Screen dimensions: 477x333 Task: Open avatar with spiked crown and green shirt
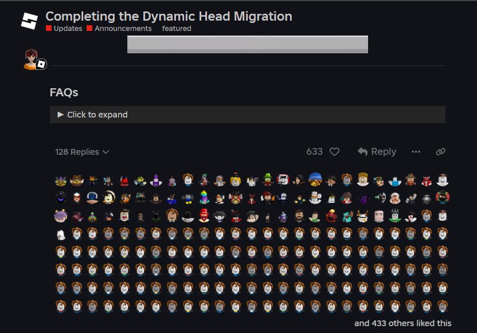point(394,216)
